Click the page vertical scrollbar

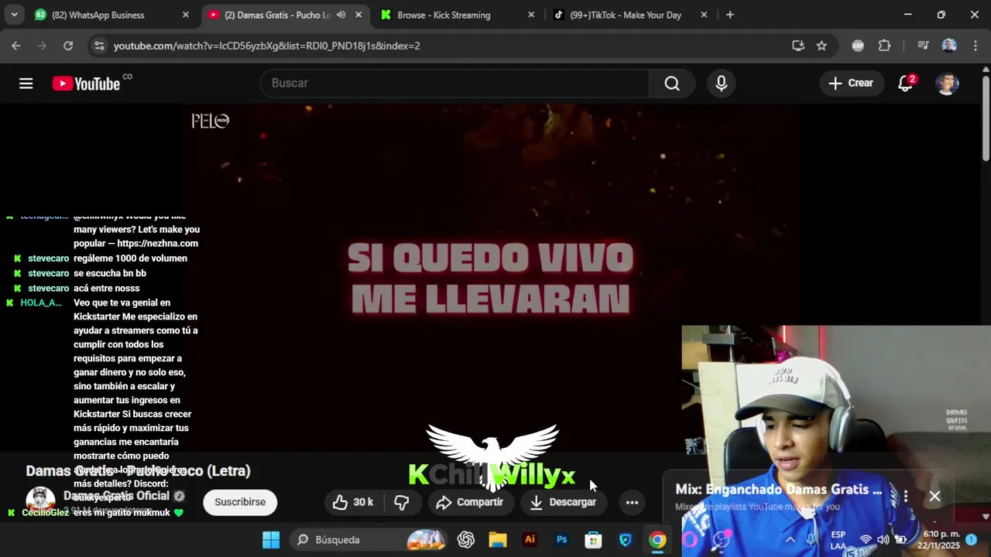(986, 119)
